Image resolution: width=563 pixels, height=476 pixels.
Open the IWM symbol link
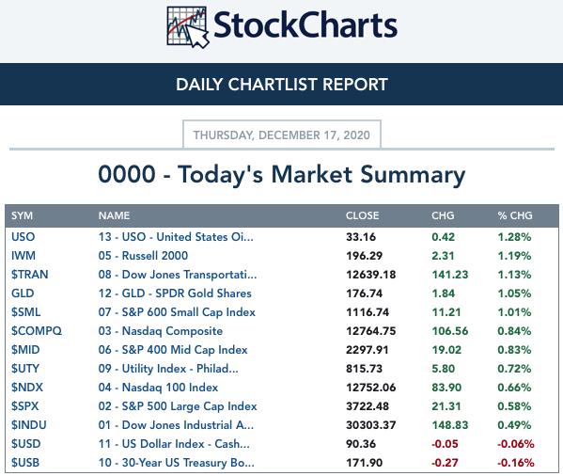23,256
